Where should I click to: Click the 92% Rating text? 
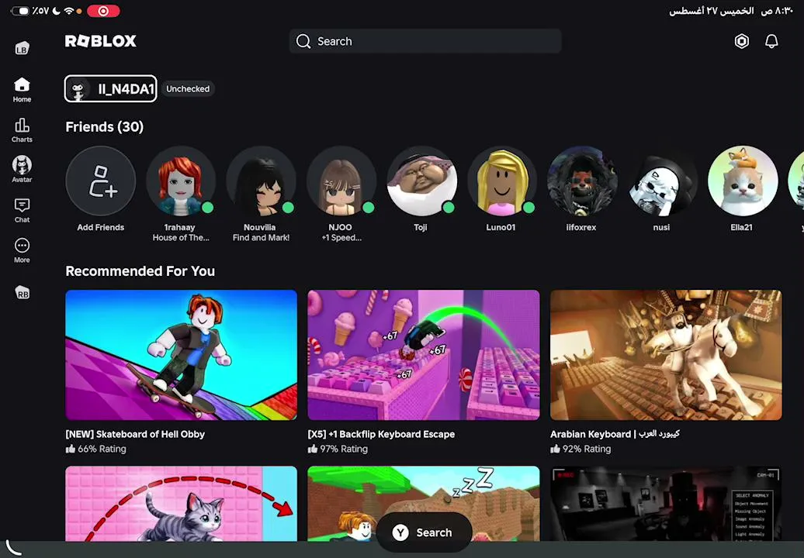(x=587, y=449)
